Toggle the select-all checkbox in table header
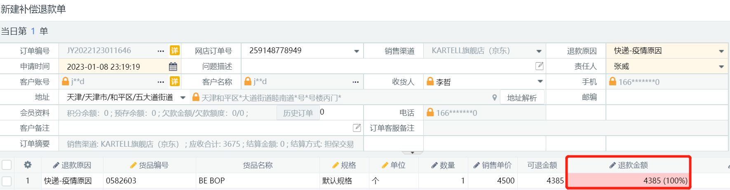730x190 pixels. [x=7, y=165]
